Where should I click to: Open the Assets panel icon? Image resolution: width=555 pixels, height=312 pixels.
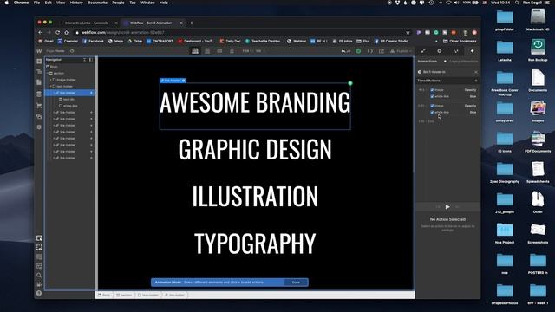click(x=39, y=116)
